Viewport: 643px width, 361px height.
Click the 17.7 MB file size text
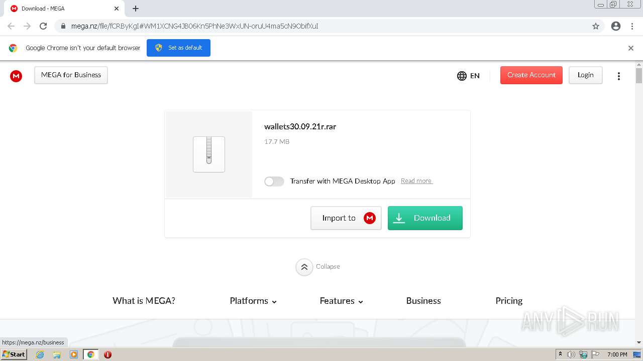click(x=277, y=142)
